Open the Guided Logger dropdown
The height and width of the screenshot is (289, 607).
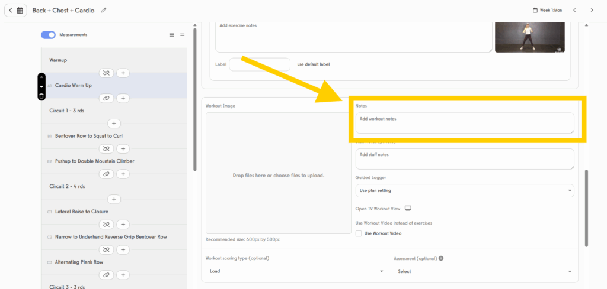[464, 190]
